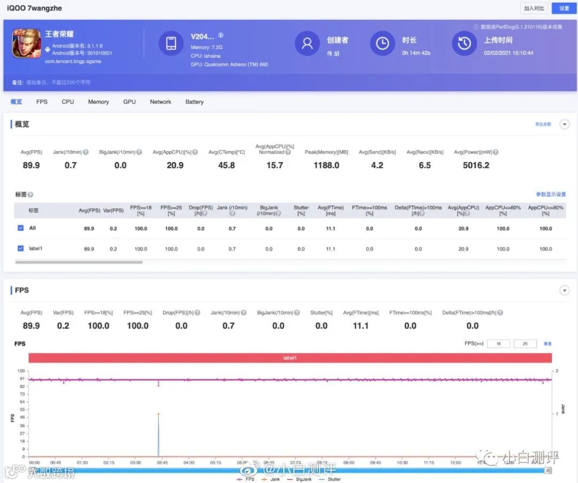578x483 pixels.
Task: Click help icon beside BigJank(/10min) in FPS section
Action: [x=296, y=313]
